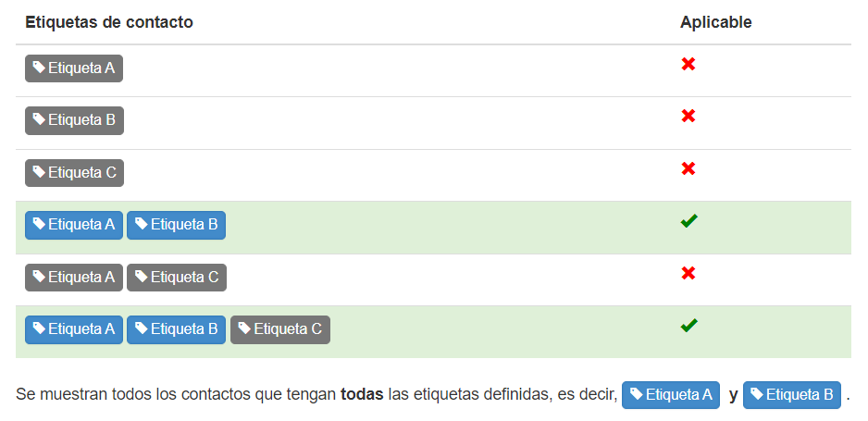868x421 pixels.
Task: Click the gray Etiqueta B tag in the second row
Action: (74, 120)
